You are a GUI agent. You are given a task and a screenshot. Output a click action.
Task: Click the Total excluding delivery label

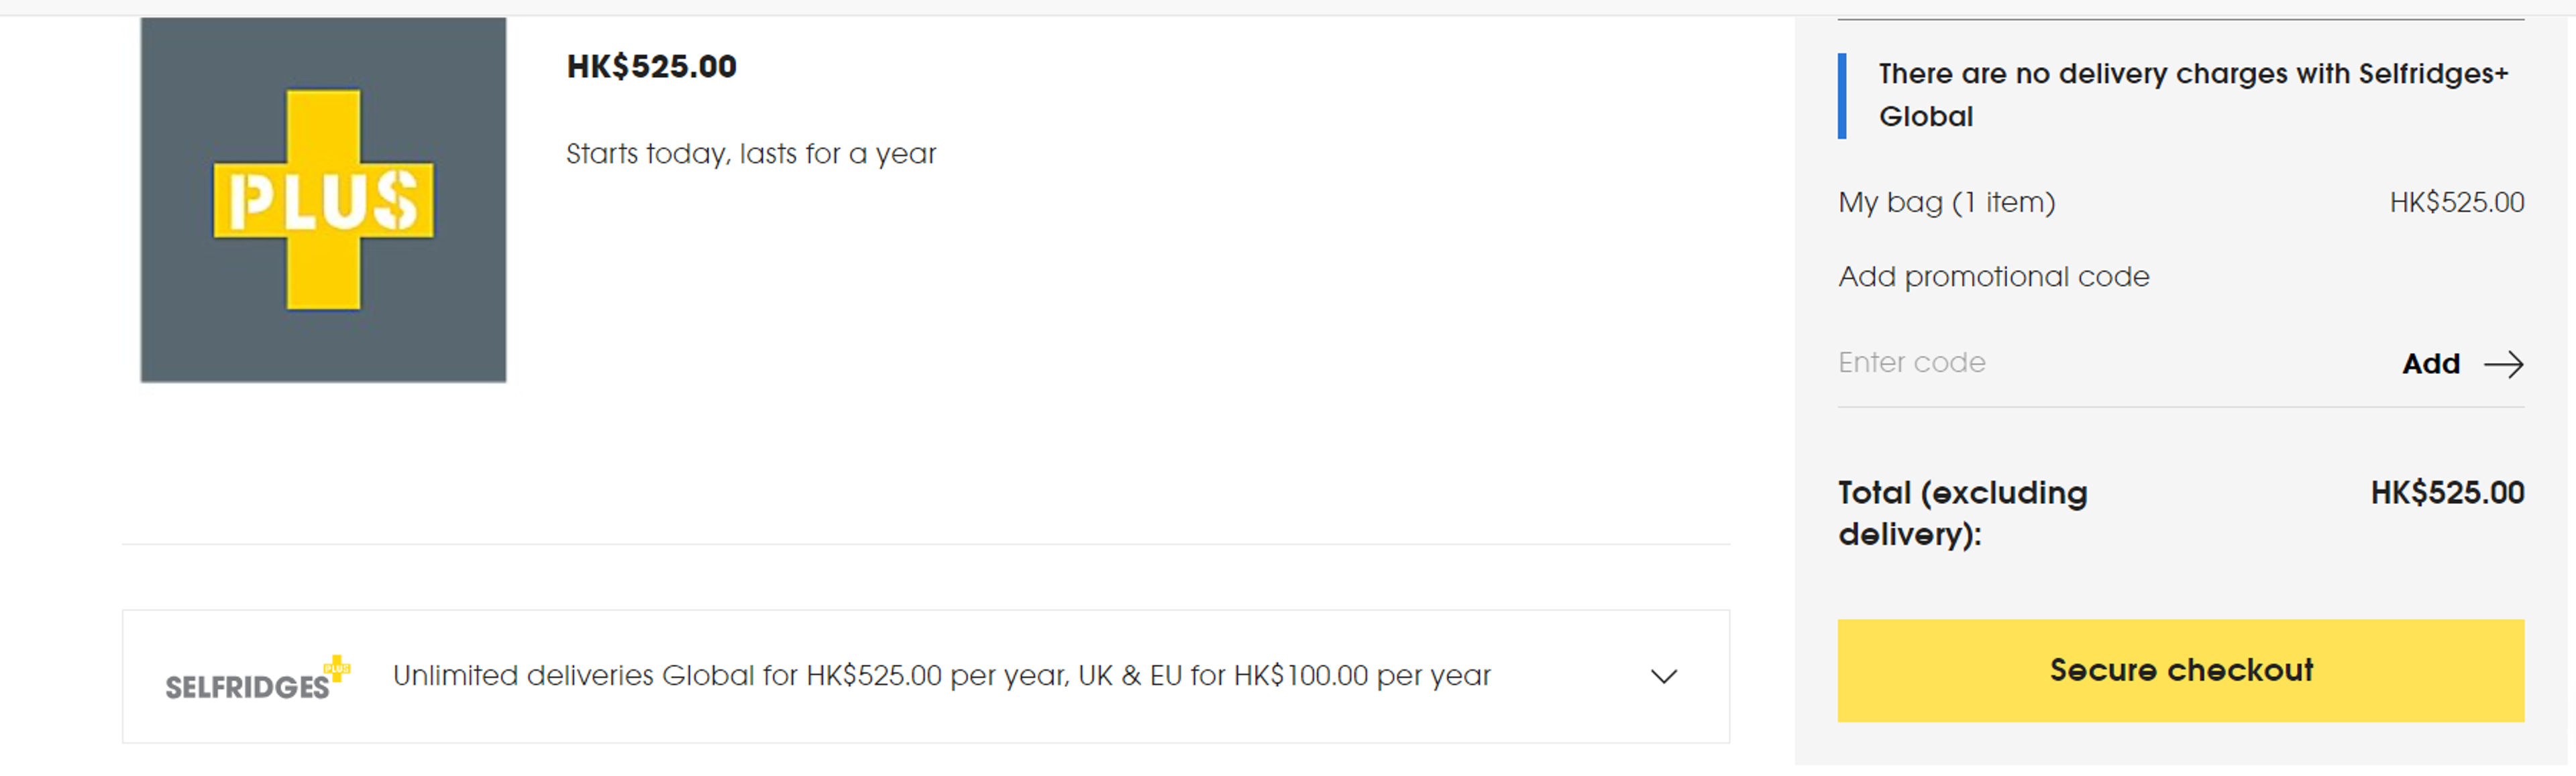(x=1962, y=513)
